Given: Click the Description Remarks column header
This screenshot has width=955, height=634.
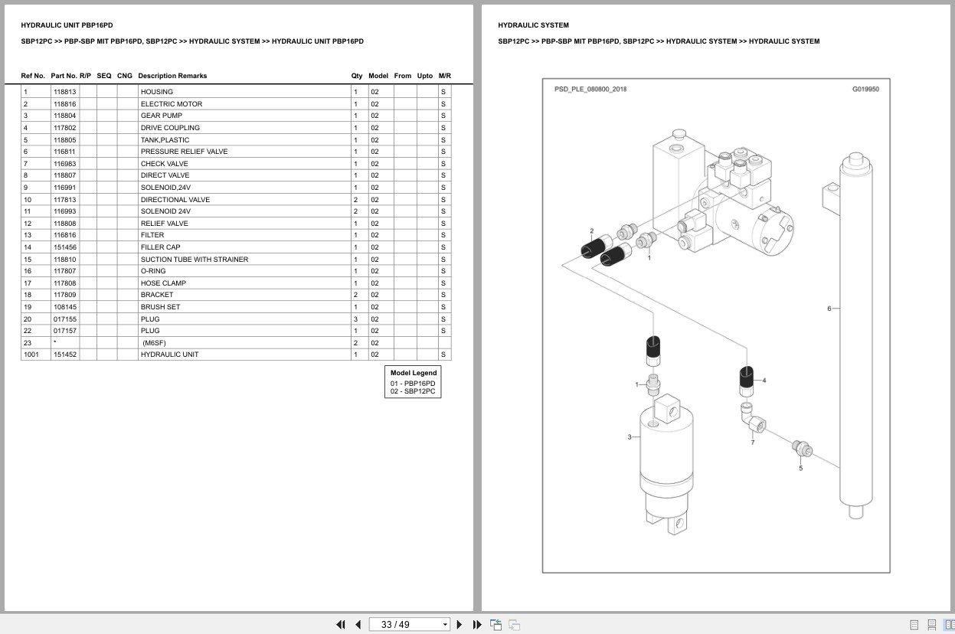Looking at the screenshot, I should (172, 76).
